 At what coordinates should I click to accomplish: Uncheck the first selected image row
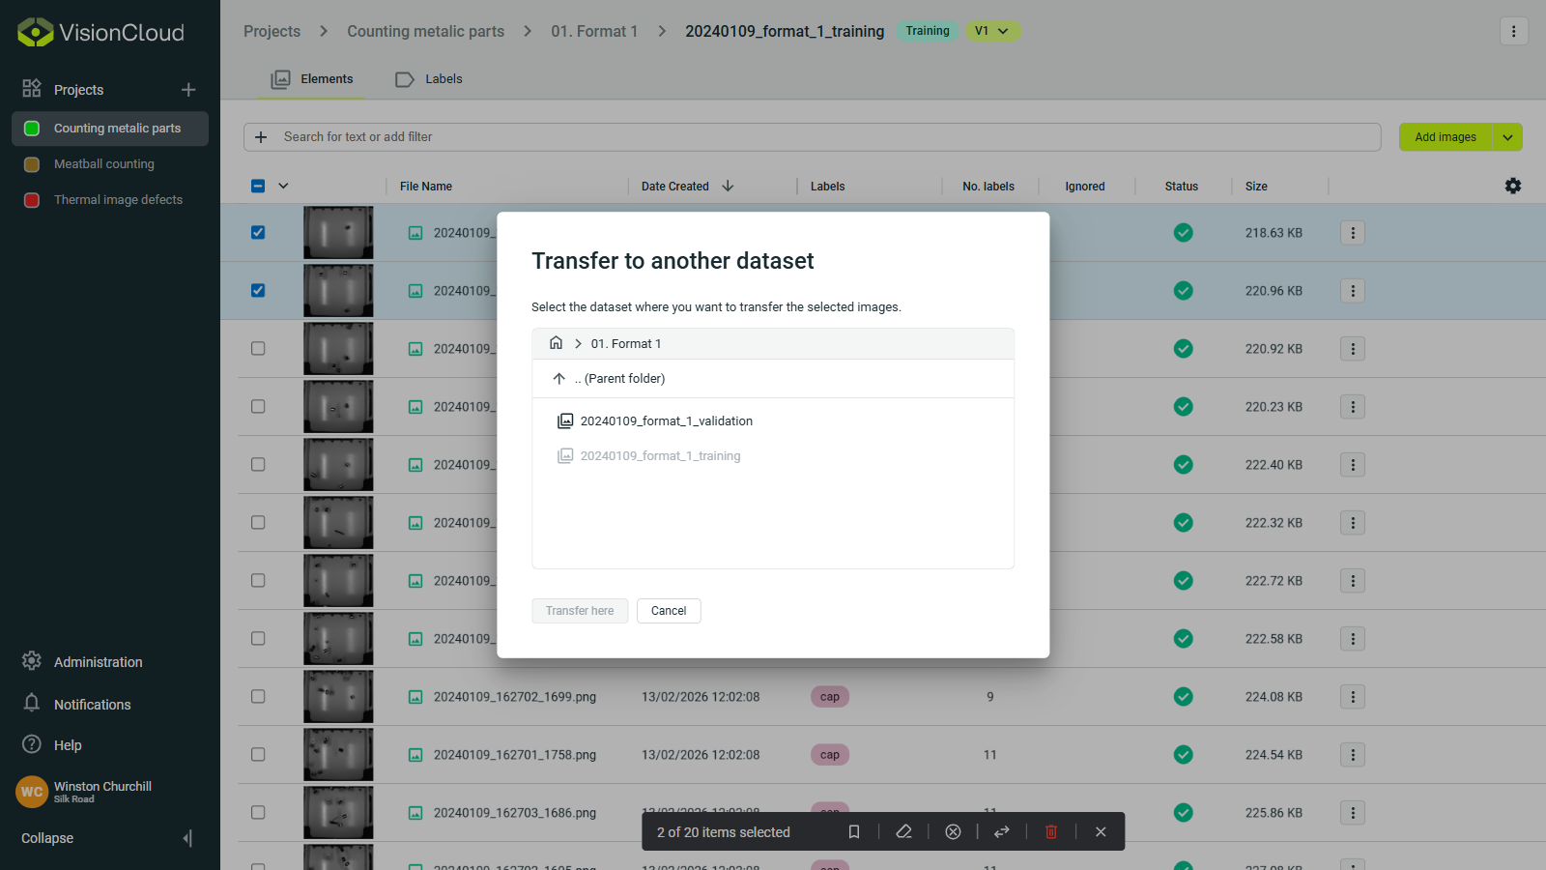pos(258,232)
